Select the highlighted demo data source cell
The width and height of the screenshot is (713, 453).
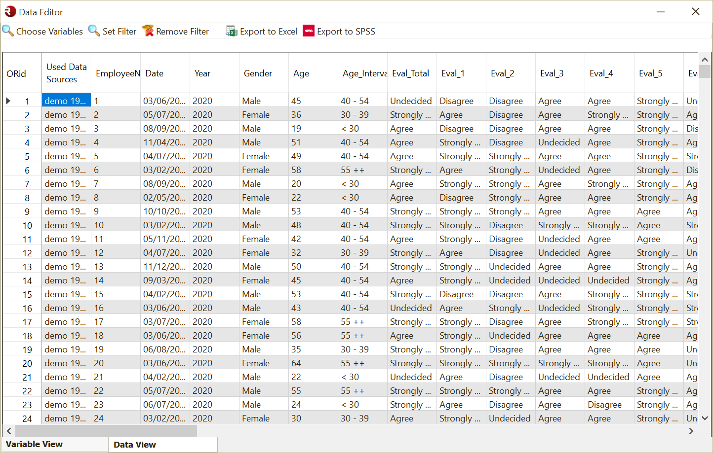click(x=66, y=101)
